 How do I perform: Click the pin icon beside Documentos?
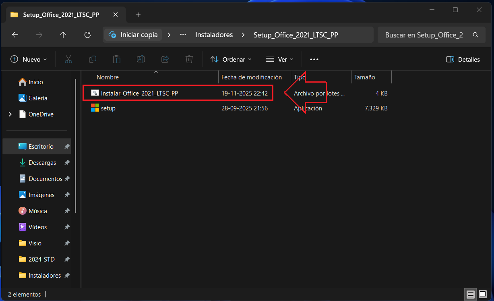click(x=67, y=179)
